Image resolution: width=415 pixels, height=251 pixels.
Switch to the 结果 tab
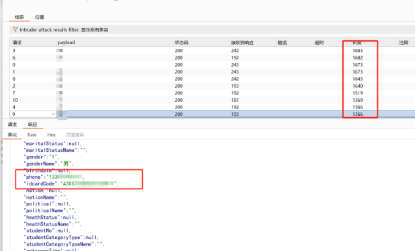19,17
